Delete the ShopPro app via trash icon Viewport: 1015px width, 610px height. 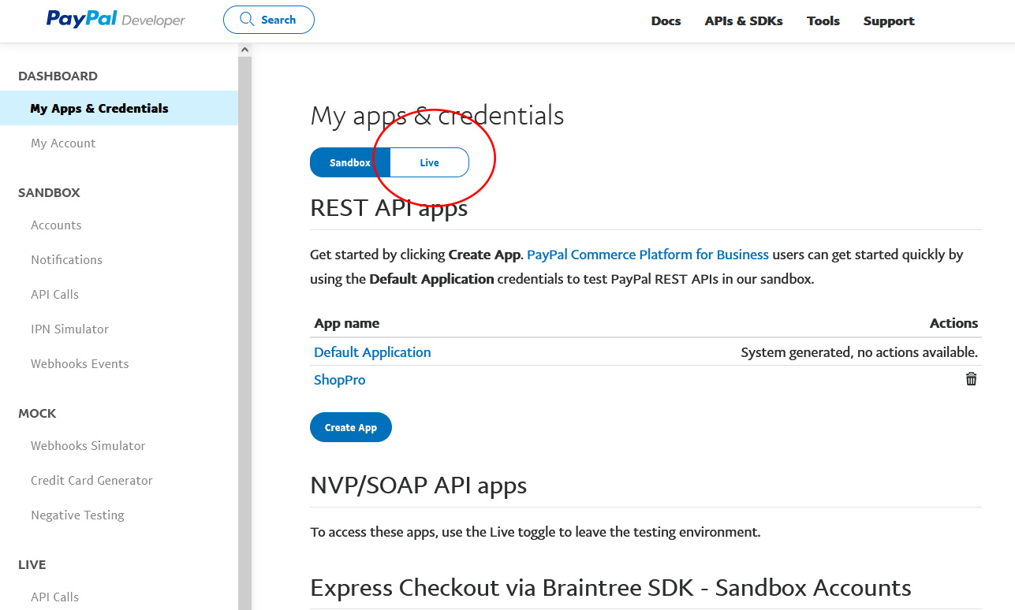[x=971, y=379]
